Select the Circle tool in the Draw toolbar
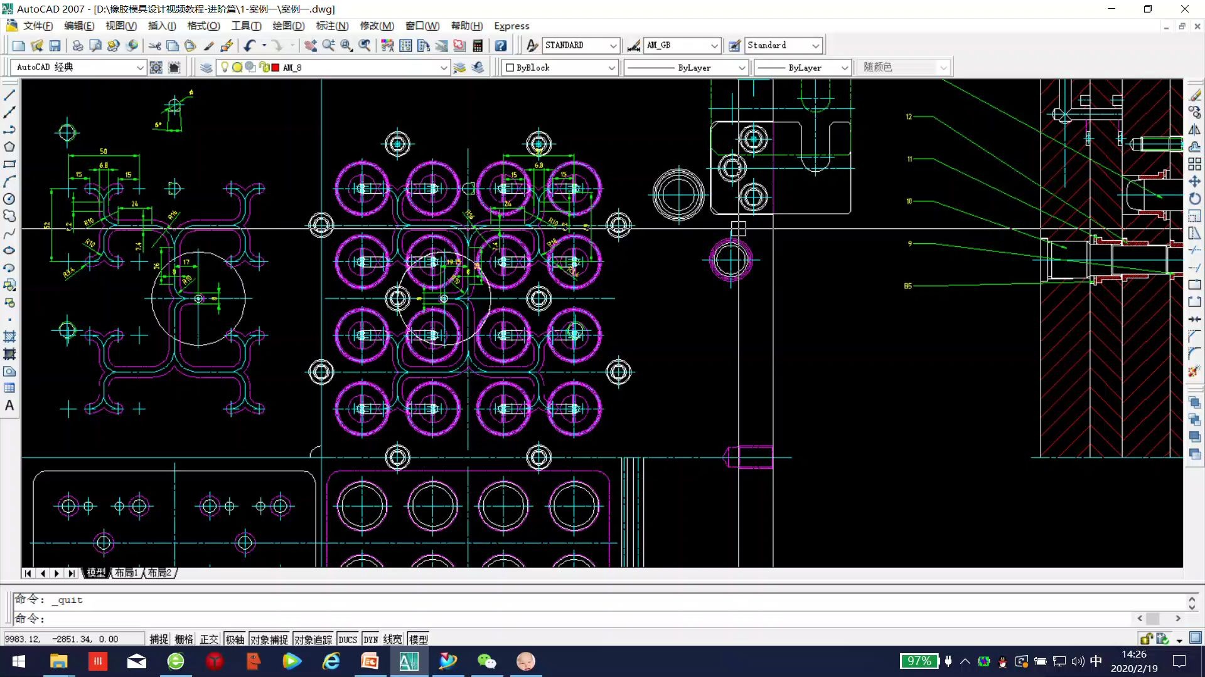 point(9,199)
